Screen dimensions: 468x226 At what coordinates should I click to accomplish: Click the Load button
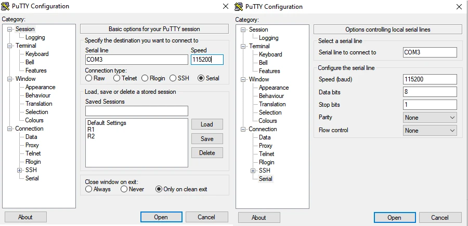[206, 124]
